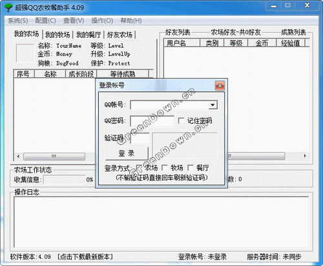Enable the 记住密码 checkbox
323x266 pixels.
[x=182, y=120]
